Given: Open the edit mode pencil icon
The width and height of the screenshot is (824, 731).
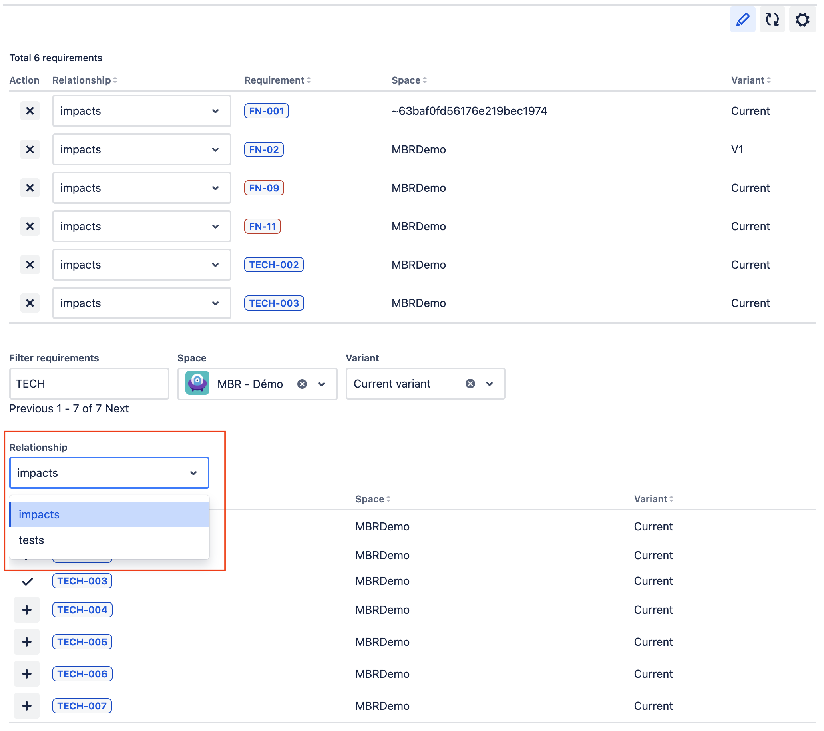Looking at the screenshot, I should click(742, 19).
